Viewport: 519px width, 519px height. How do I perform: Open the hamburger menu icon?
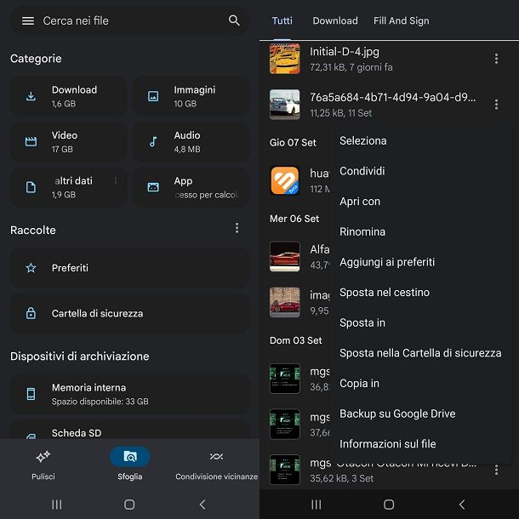click(27, 20)
